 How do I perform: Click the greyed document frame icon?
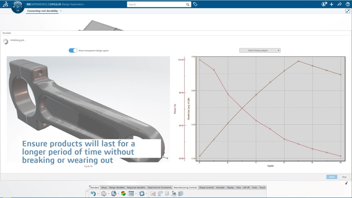tap(167, 194)
